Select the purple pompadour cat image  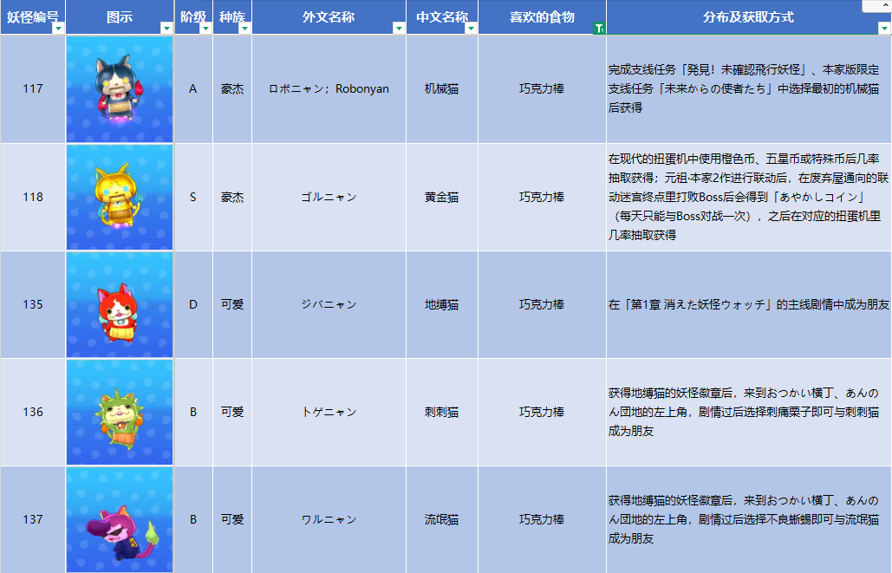(x=120, y=520)
